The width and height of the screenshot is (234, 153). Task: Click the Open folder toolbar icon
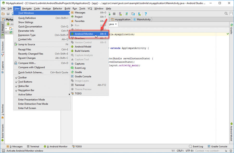point(3,14)
